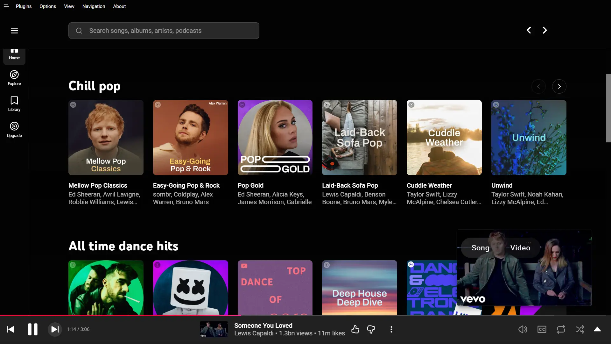Open the View menu

[x=69, y=6]
